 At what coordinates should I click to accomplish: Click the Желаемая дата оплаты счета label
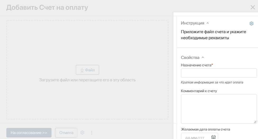coord(205,129)
